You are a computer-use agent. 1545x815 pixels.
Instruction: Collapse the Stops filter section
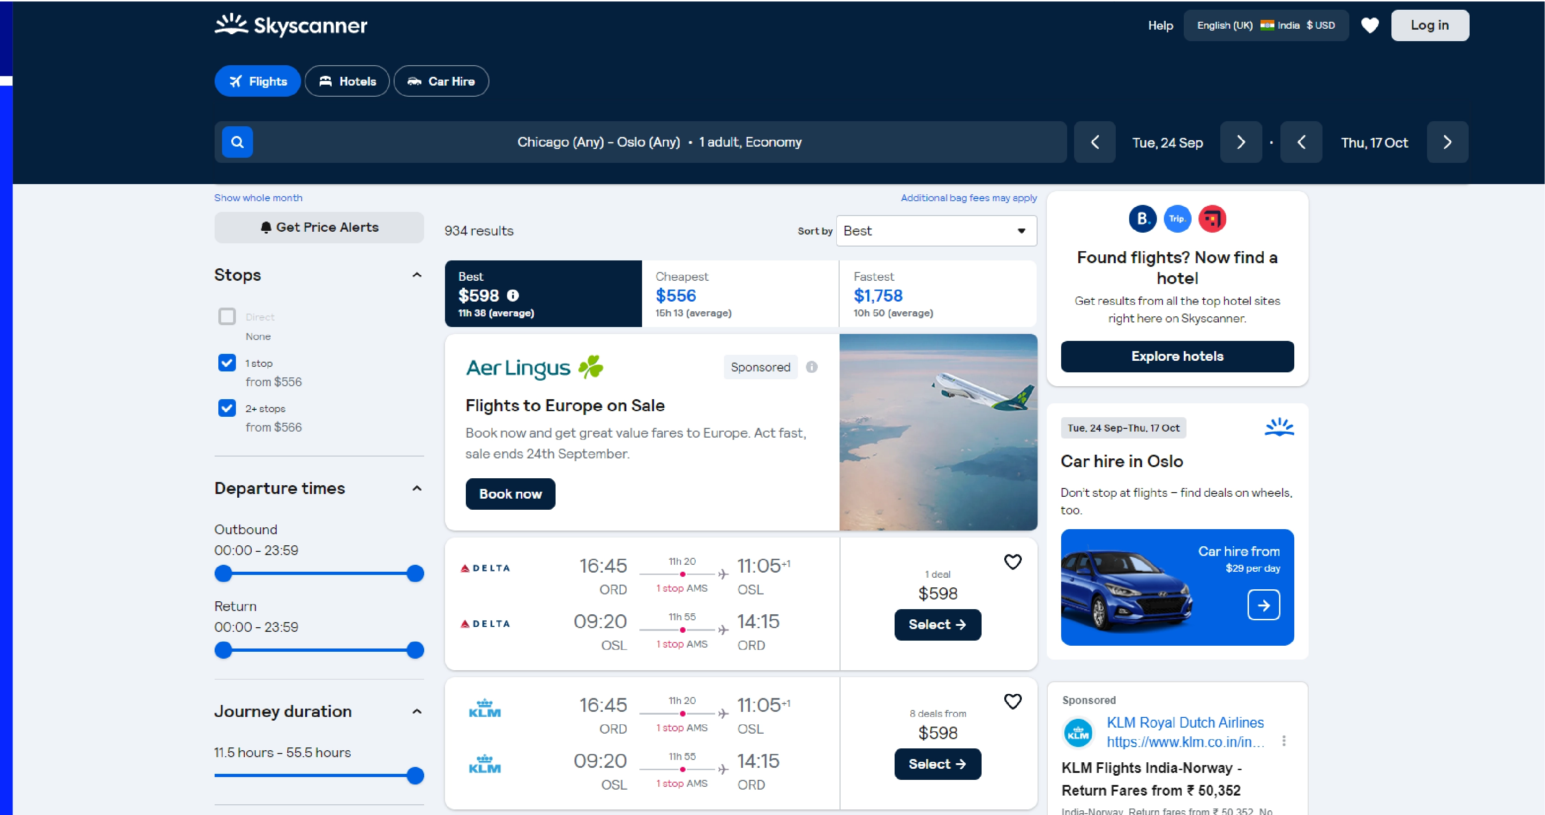417,274
